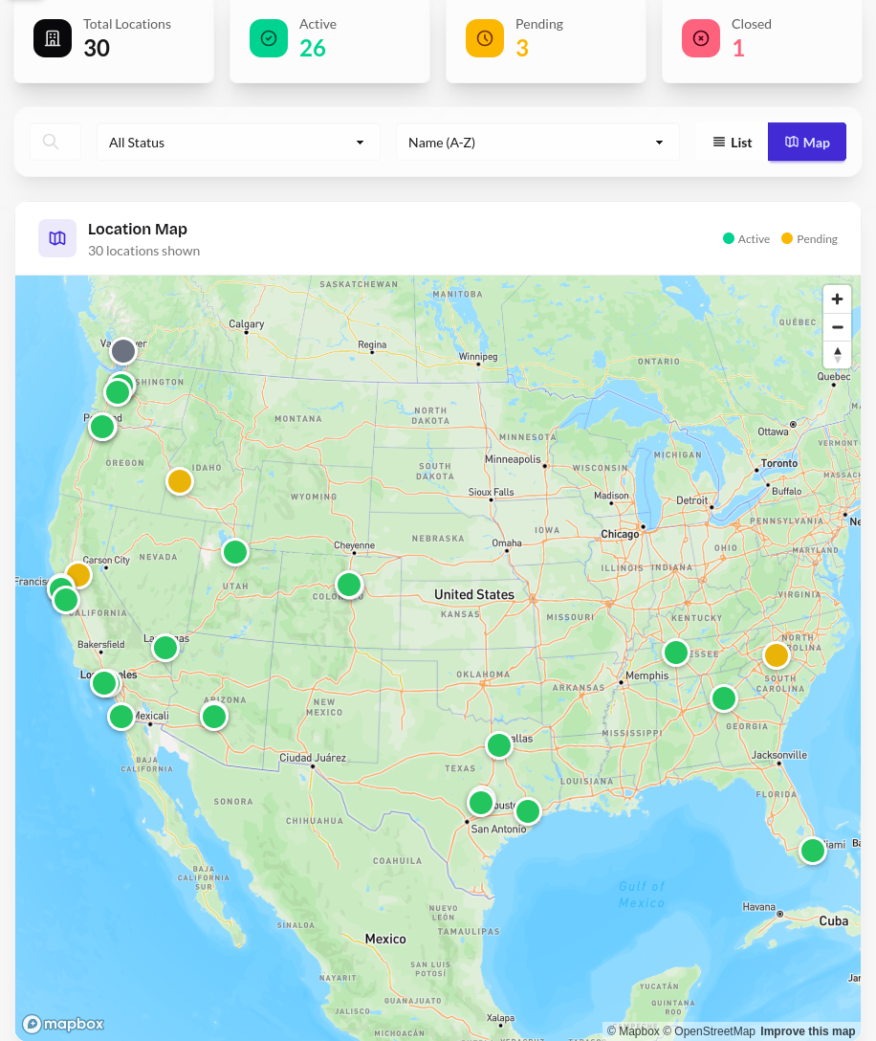Toggle the yellow Pending legend indicator
Viewport: 876px width, 1041px height.
point(786,239)
